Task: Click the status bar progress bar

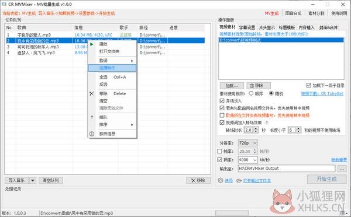Action: [232, 213]
